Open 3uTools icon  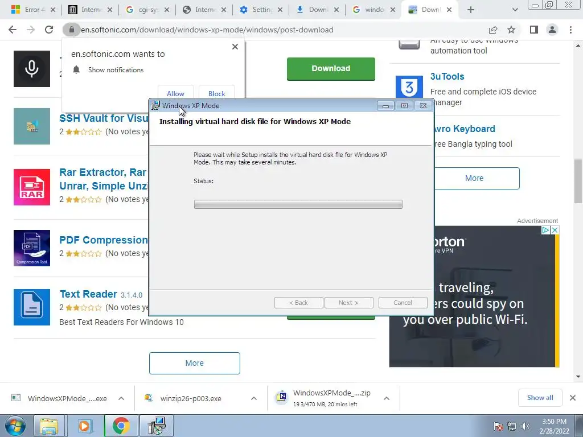409,88
